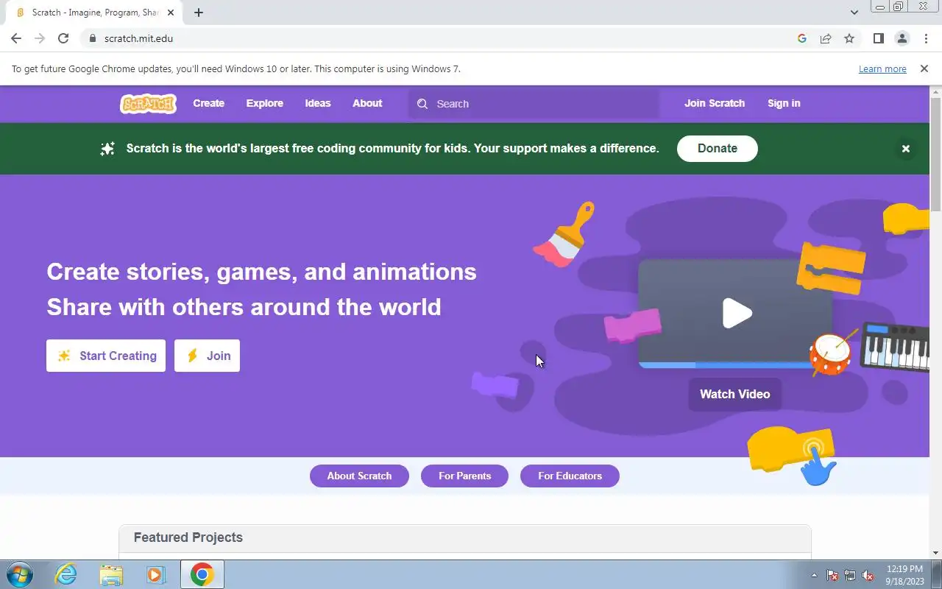This screenshot has width=942, height=589.
Task: Click the Scratch search field
Action: [x=534, y=104]
